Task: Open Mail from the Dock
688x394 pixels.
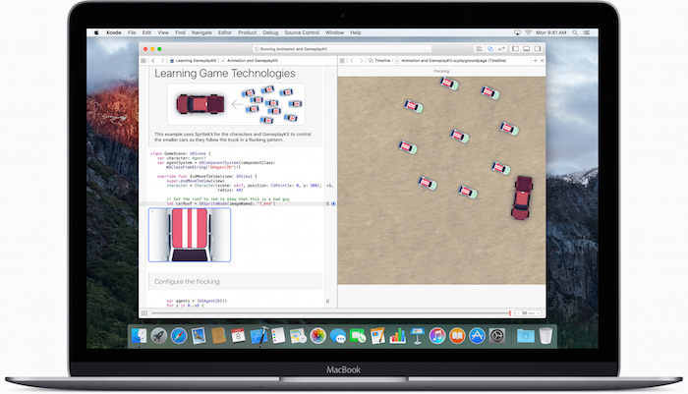Action: pos(199,337)
